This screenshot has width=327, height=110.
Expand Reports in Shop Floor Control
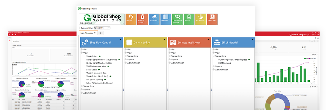(x=81, y=89)
